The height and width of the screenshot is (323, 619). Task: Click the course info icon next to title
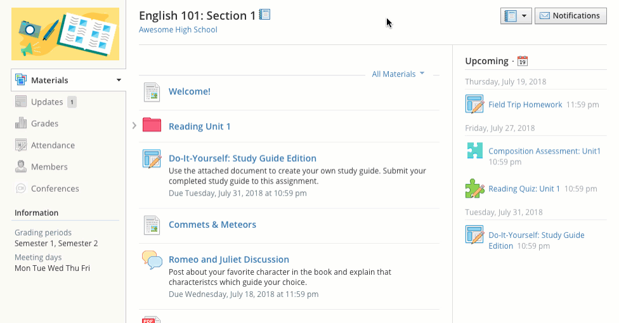coord(265,15)
